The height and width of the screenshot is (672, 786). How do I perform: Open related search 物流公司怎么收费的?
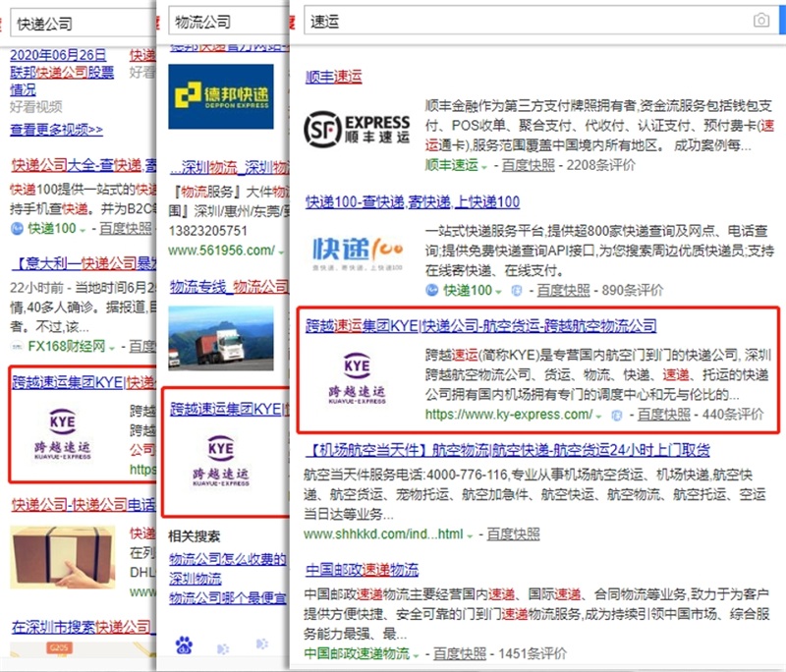pyautogui.click(x=228, y=559)
